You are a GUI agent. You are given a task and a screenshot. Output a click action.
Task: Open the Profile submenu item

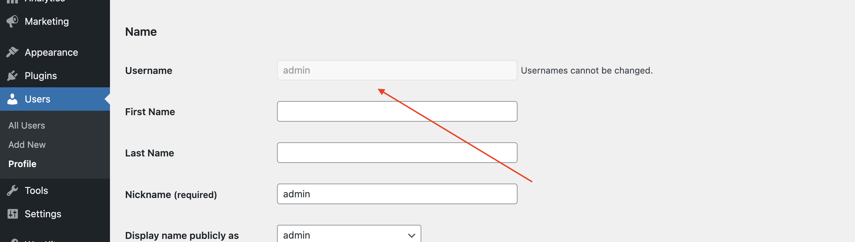[x=22, y=164]
